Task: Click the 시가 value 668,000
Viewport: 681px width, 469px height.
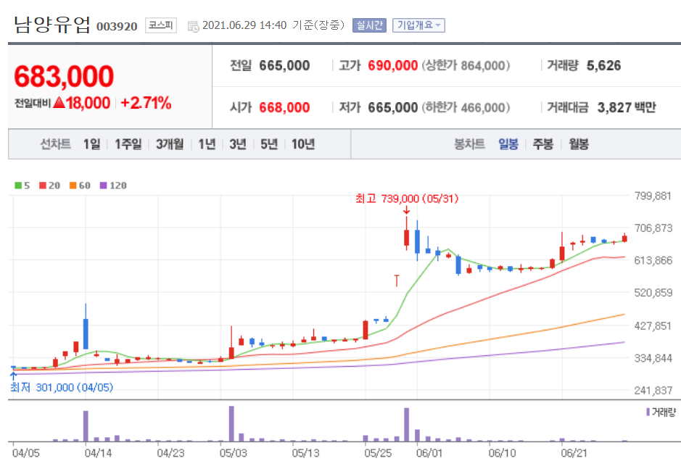Action: 284,107
